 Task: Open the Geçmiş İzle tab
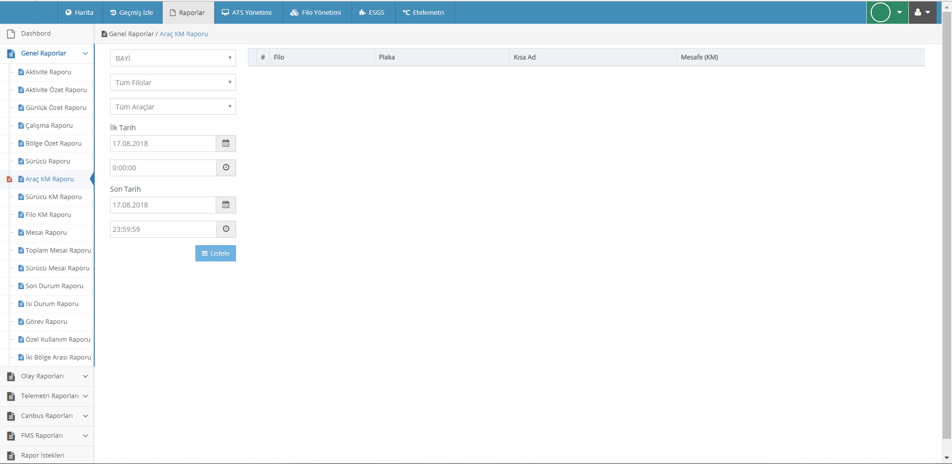click(132, 12)
